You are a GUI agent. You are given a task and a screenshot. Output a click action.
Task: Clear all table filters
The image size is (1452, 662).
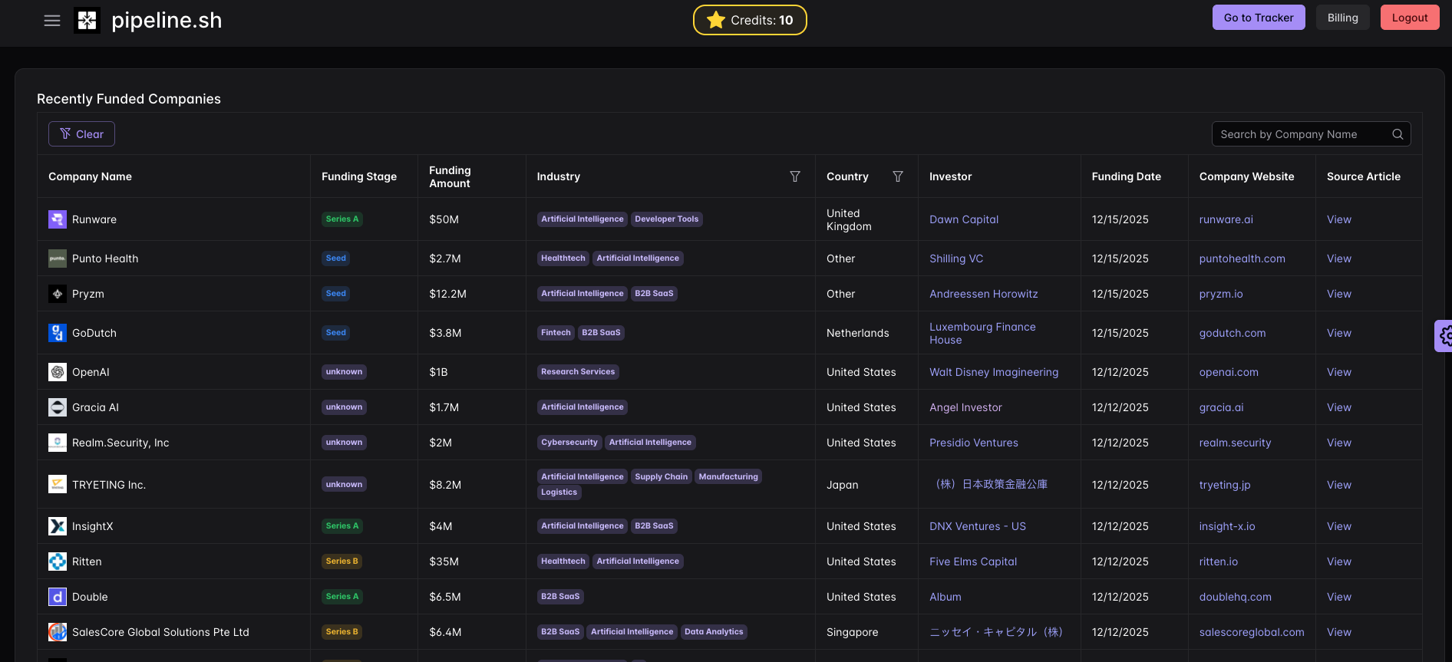pyautogui.click(x=81, y=134)
